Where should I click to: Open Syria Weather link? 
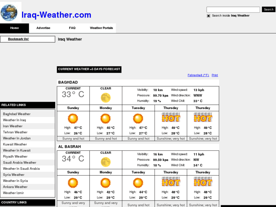click(14, 175)
